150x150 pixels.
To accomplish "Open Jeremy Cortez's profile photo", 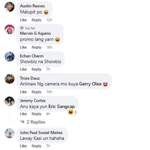I will pyautogui.click(x=10, y=101).
